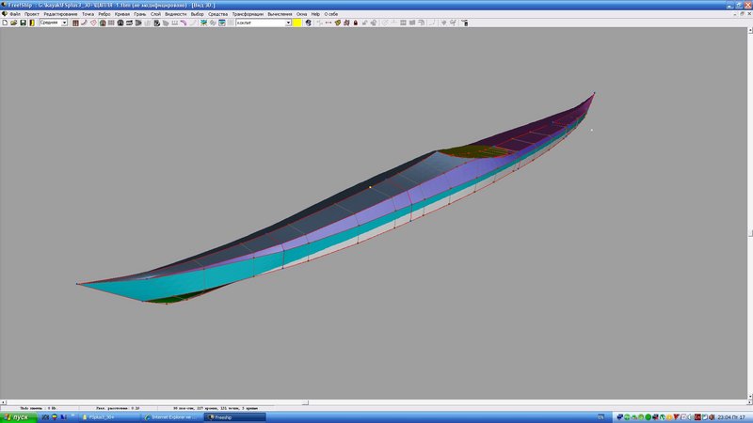Image resolution: width=753 pixels, height=423 pixels.
Task: Toggle the hydrostatic features icon
Action: point(156,23)
